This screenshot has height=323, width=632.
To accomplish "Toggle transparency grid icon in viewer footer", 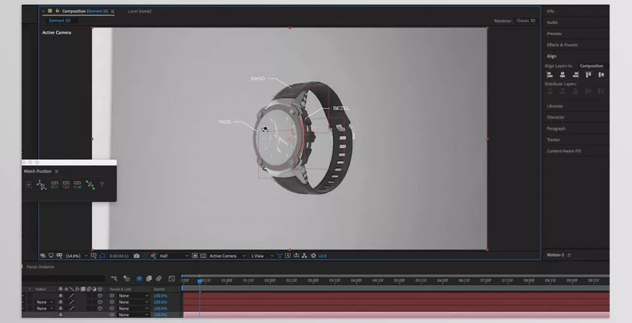I will click(203, 256).
